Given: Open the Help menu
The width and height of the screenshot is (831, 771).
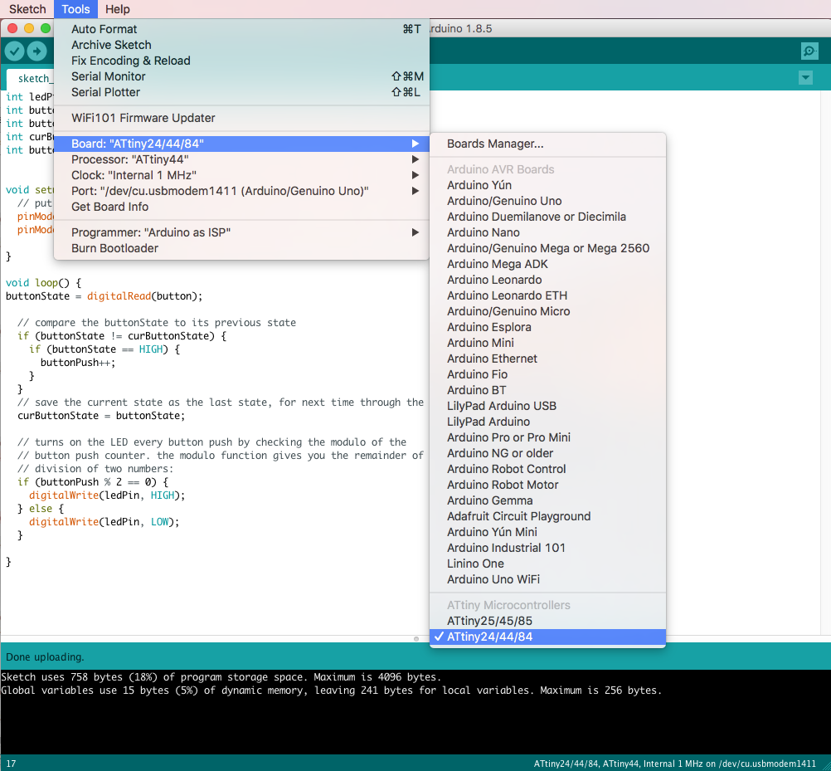Looking at the screenshot, I should [x=117, y=9].
